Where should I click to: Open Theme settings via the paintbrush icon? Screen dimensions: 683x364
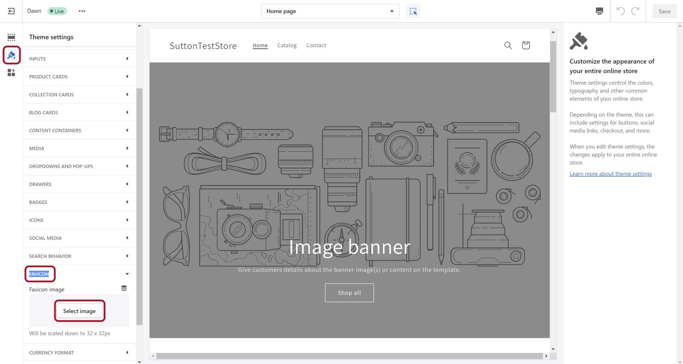coord(11,55)
